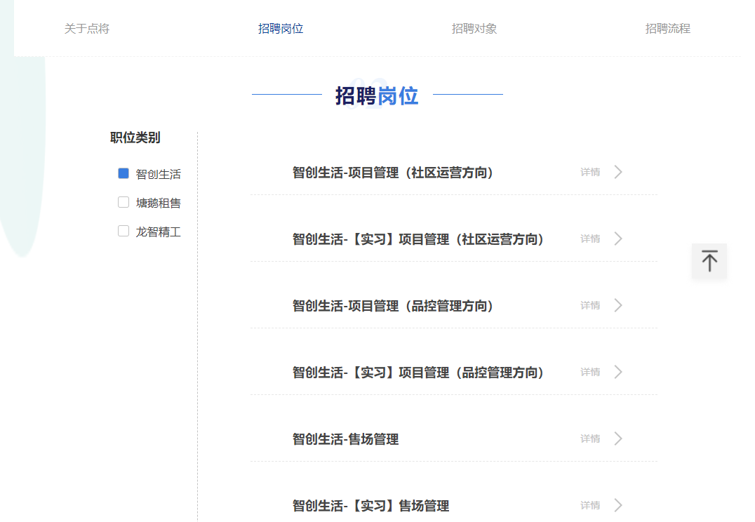Viewport: 755px width, 522px height.
Task: Open the 关于点将 nav tab
Action: (x=87, y=29)
